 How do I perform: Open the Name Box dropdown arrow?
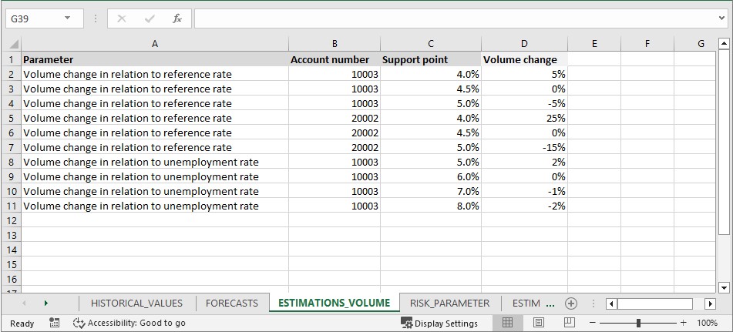tap(67, 18)
